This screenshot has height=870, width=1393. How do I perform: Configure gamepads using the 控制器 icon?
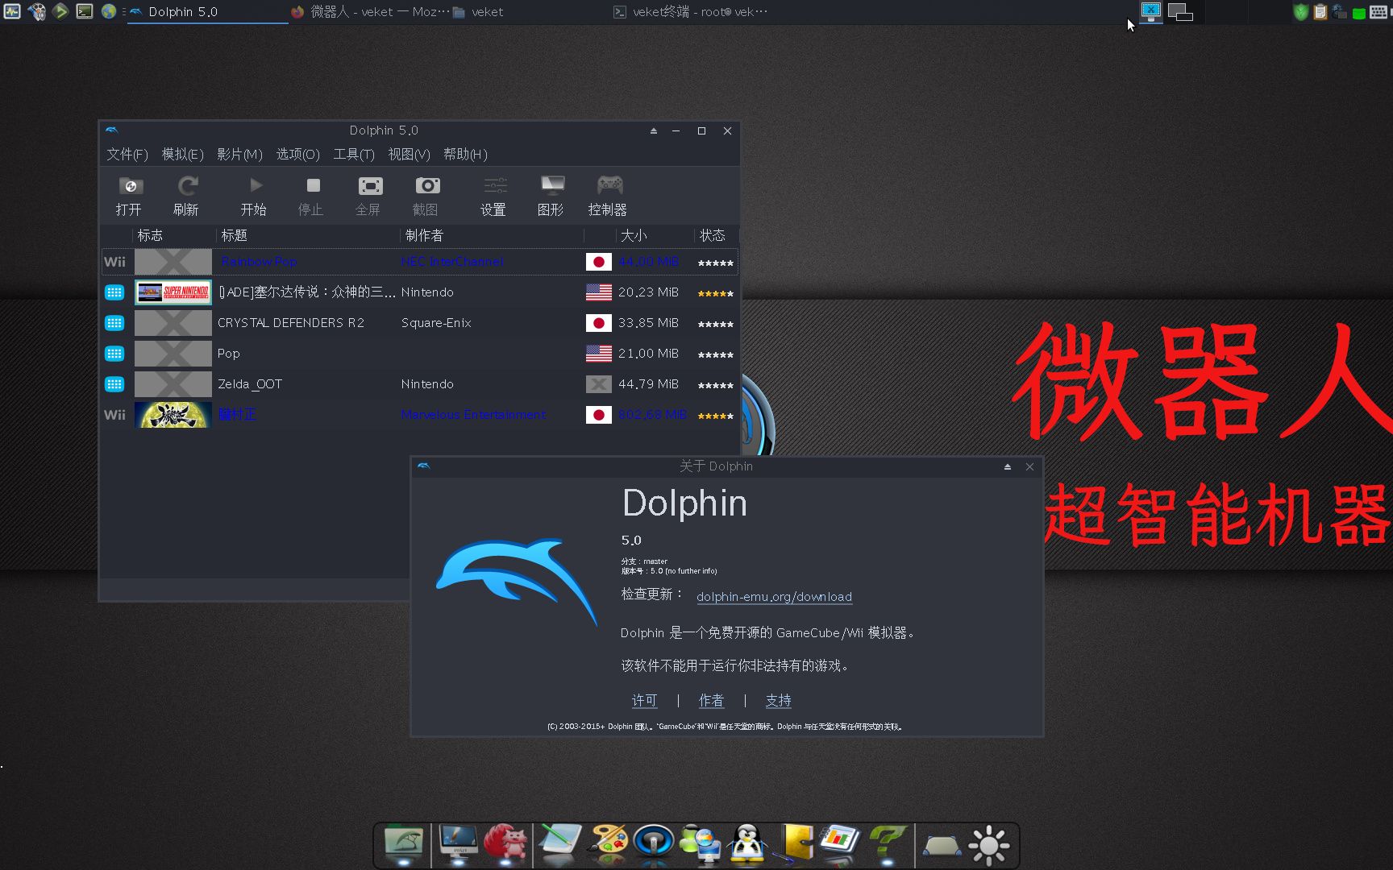(609, 194)
